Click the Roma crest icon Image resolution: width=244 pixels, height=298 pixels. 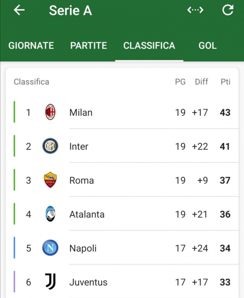point(50,180)
